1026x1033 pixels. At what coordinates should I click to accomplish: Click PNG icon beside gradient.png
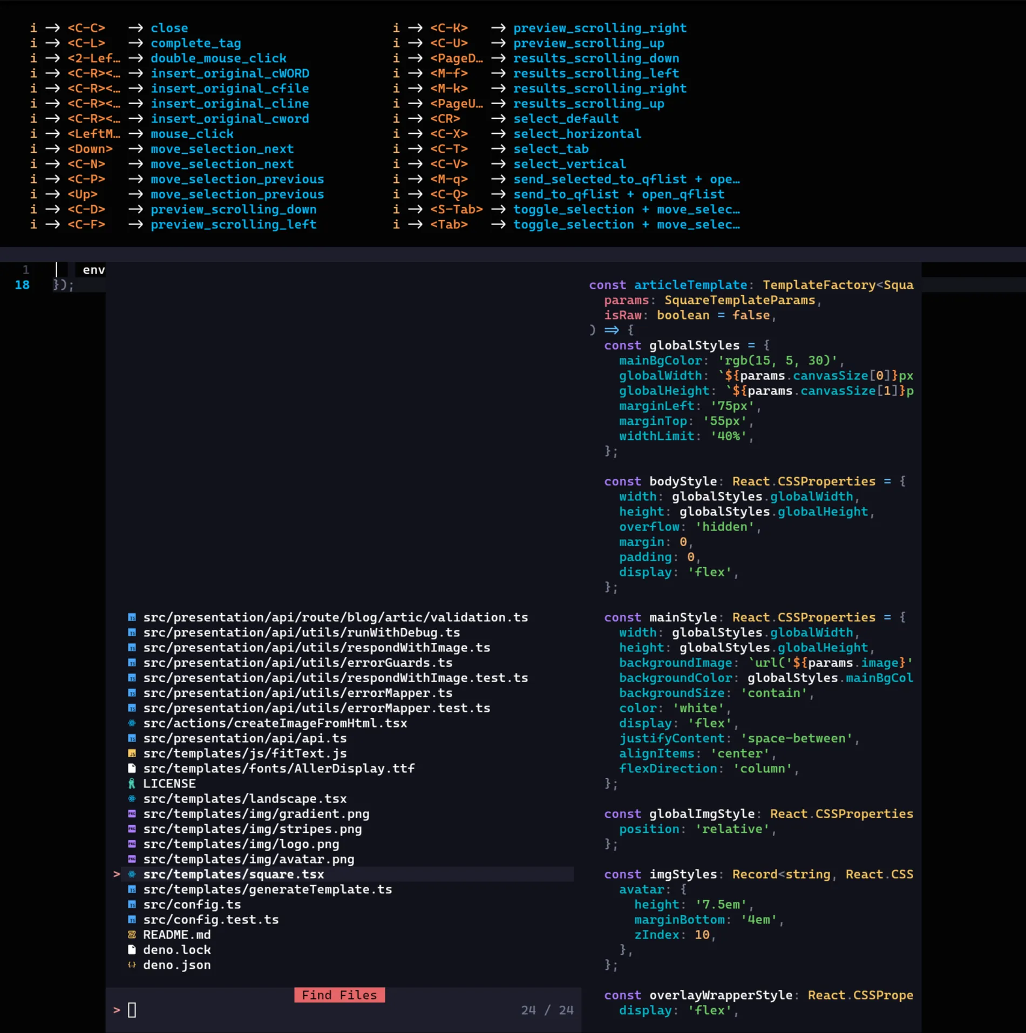[132, 814]
